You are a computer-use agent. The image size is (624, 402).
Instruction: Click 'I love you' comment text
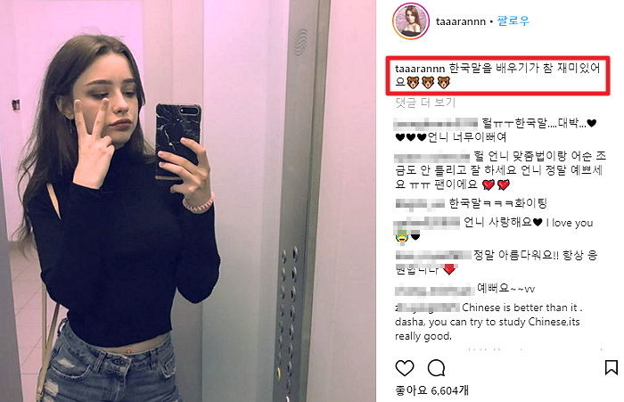click(570, 223)
